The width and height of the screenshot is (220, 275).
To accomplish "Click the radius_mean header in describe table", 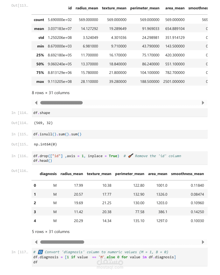I will click(x=87, y=8).
